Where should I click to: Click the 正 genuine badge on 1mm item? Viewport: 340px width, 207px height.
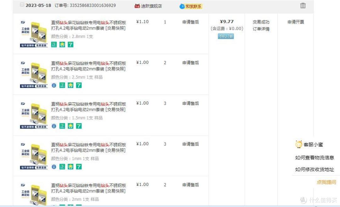click(x=62, y=166)
